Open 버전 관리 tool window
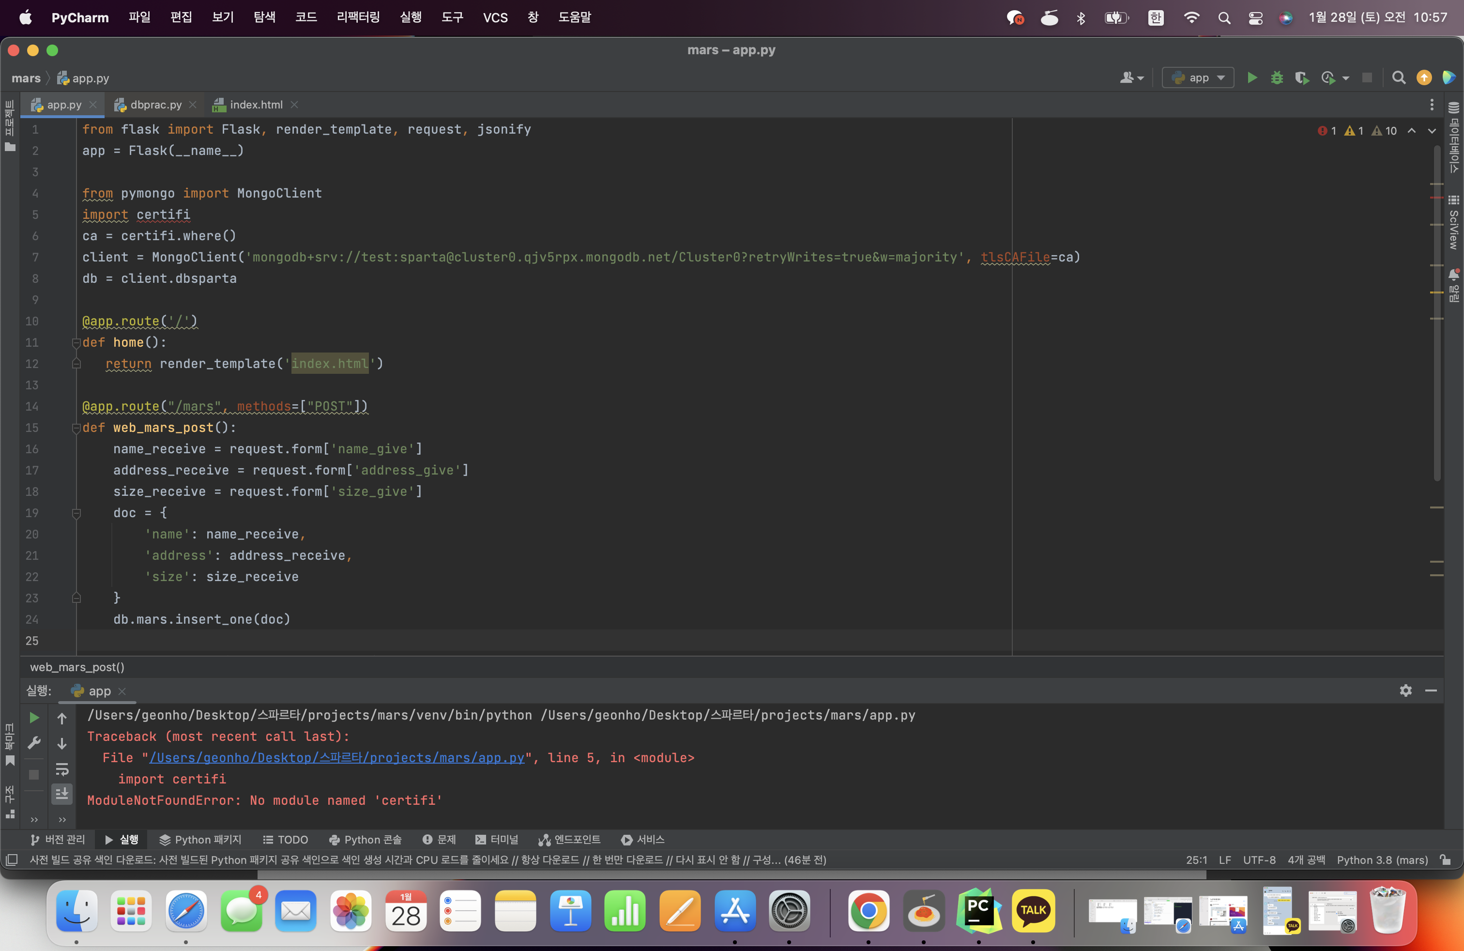This screenshot has width=1464, height=951. coord(58,840)
